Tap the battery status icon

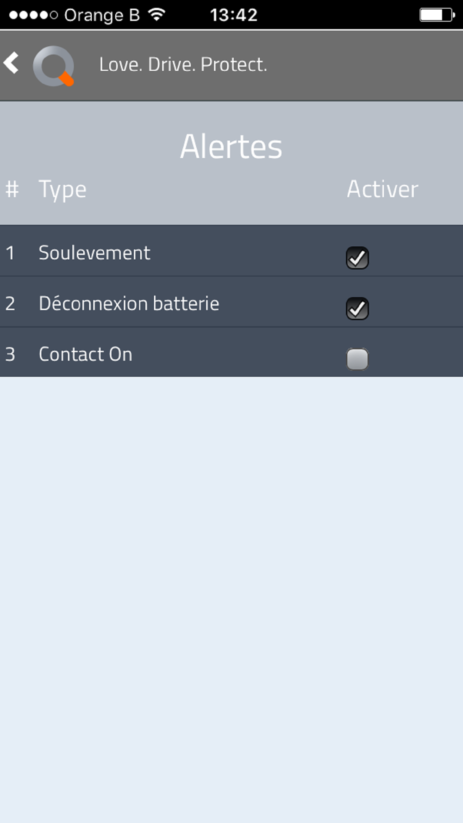tap(437, 15)
